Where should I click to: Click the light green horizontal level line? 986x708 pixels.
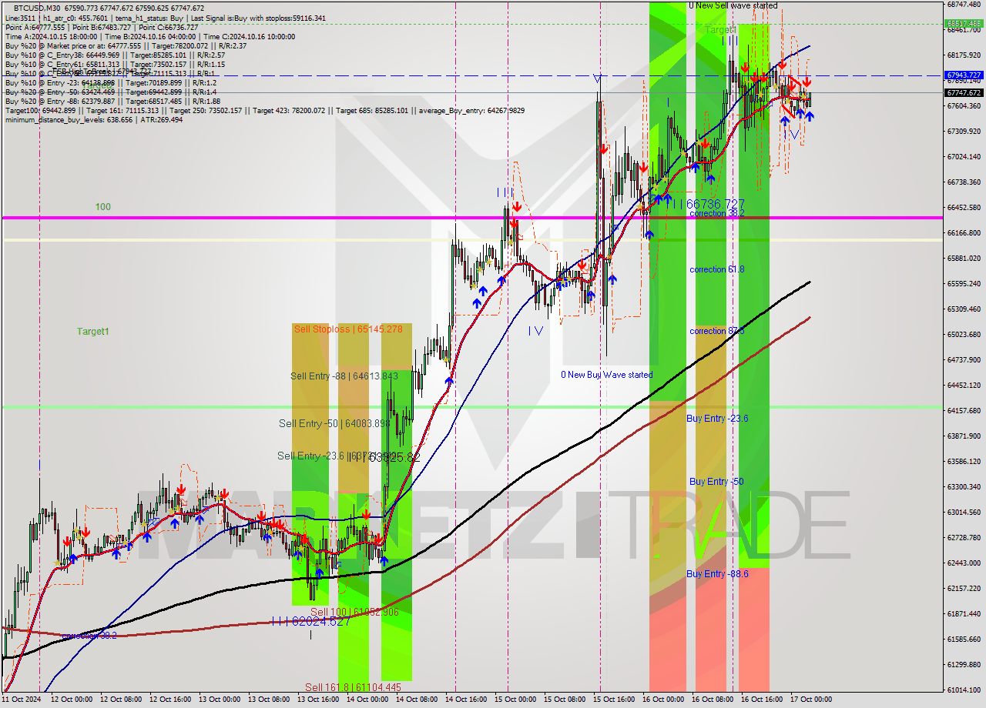tap(471, 407)
